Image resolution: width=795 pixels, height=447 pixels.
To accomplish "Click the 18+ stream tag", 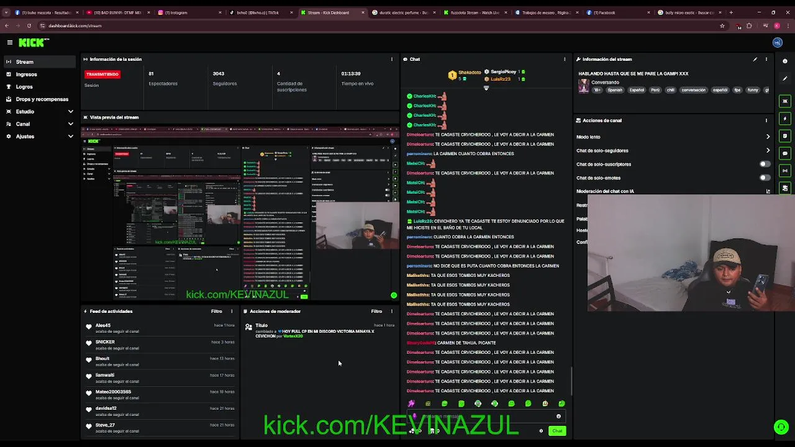I will [x=597, y=90].
